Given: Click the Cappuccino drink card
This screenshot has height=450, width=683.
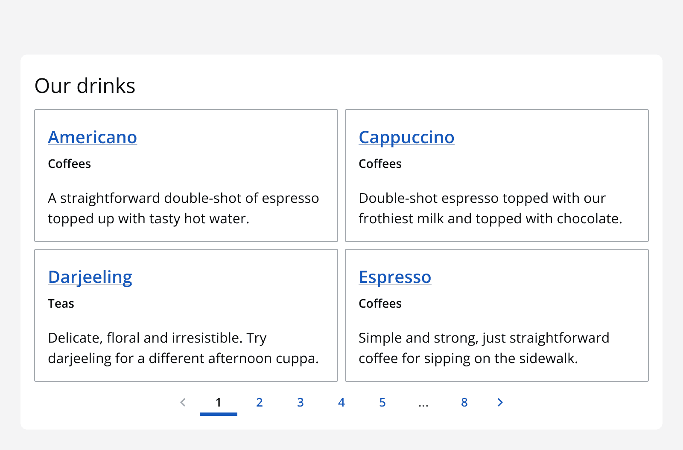Looking at the screenshot, I should [496, 176].
